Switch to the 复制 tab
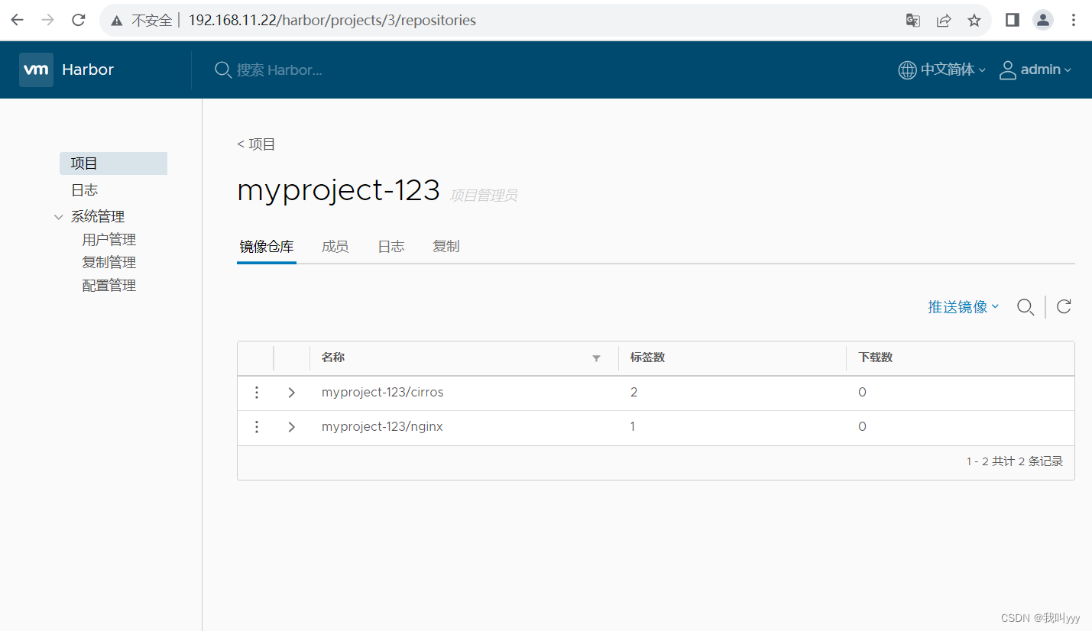Viewport: 1092px width, 631px height. (x=446, y=247)
